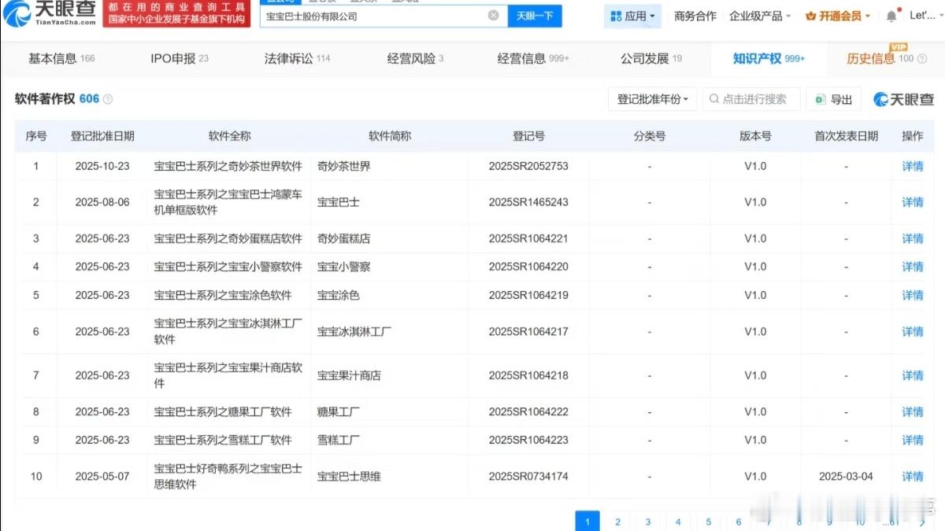Open 详情 for 宝宝果汁商店 row
Screen dimensions: 945x531
913,375
